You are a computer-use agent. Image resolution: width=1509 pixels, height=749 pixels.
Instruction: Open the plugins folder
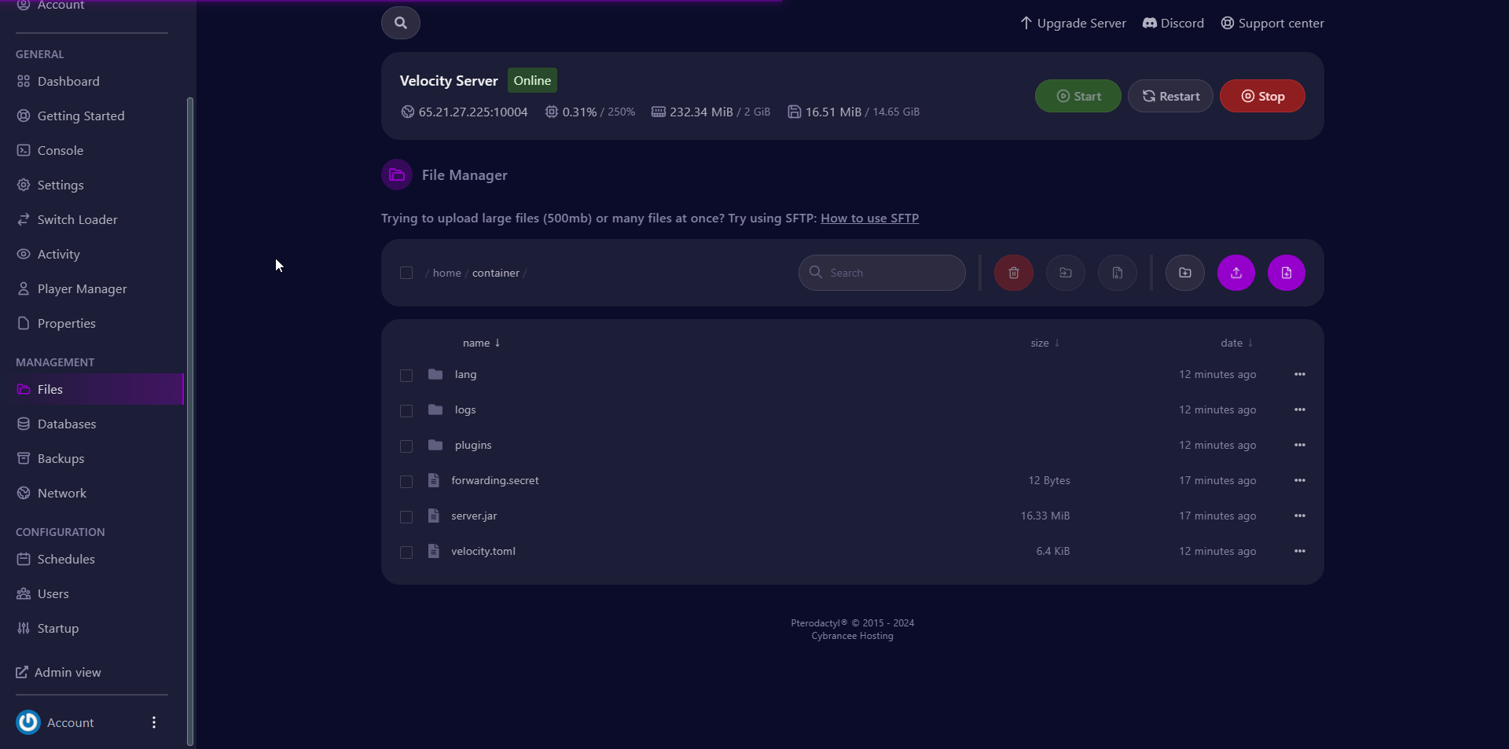472,445
